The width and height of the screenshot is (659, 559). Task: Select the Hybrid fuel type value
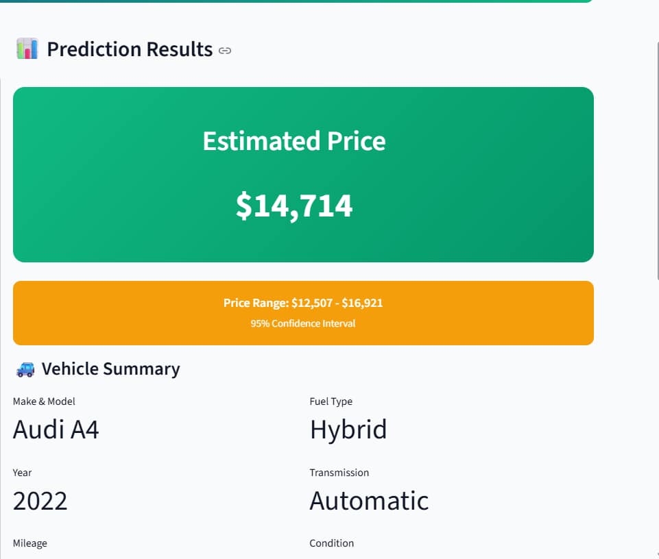348,430
